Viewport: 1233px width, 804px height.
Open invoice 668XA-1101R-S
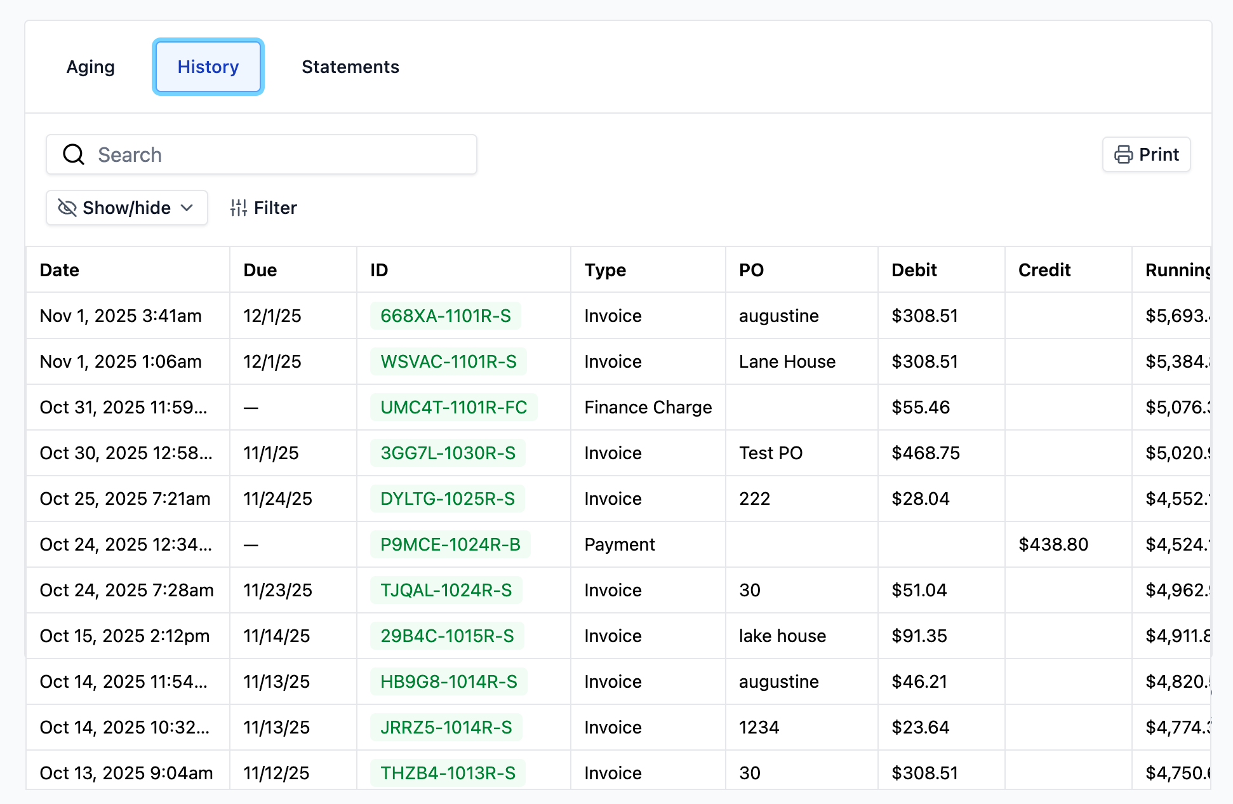tap(445, 316)
